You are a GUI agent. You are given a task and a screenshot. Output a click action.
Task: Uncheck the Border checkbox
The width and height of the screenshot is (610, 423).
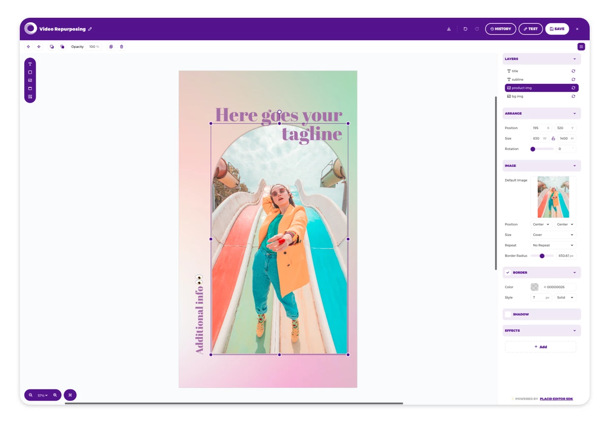point(508,273)
